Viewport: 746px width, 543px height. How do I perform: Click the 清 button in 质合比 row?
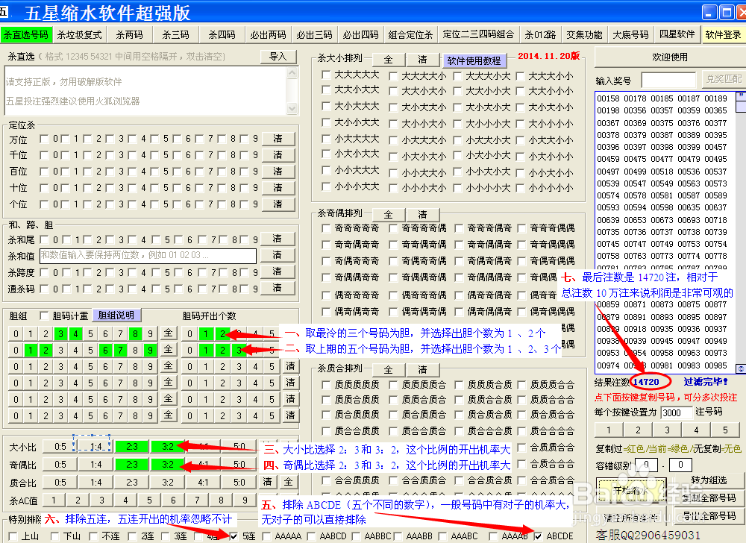click(267, 482)
